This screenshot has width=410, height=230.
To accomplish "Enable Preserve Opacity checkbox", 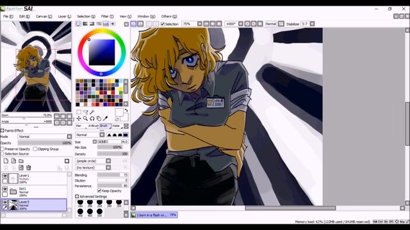I will click(3, 149).
